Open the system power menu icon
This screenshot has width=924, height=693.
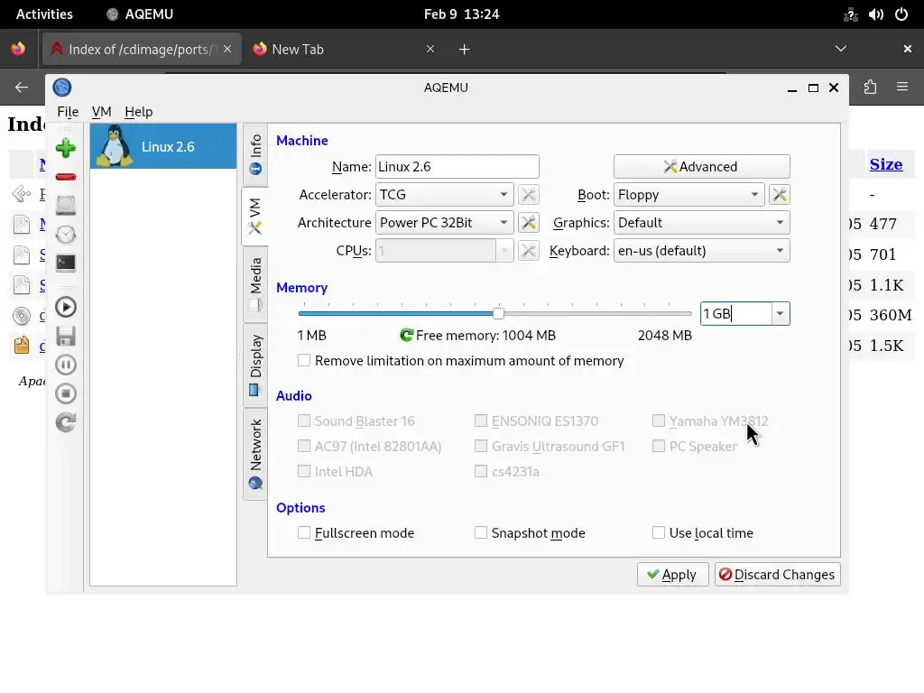point(901,14)
